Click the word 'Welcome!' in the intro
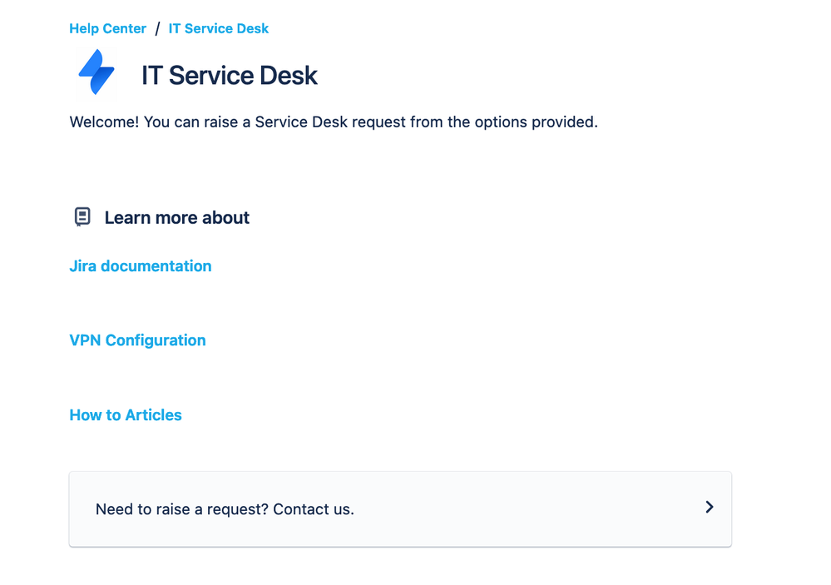The width and height of the screenshot is (831, 585). 104,122
